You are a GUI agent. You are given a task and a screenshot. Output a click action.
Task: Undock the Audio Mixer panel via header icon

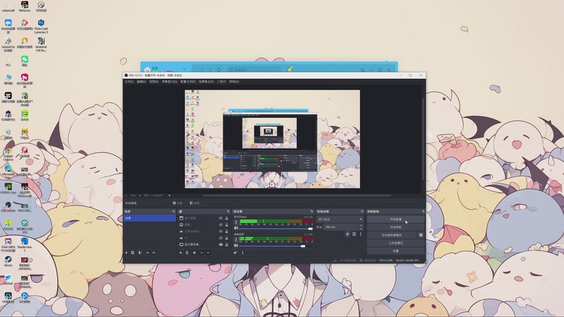(x=312, y=211)
